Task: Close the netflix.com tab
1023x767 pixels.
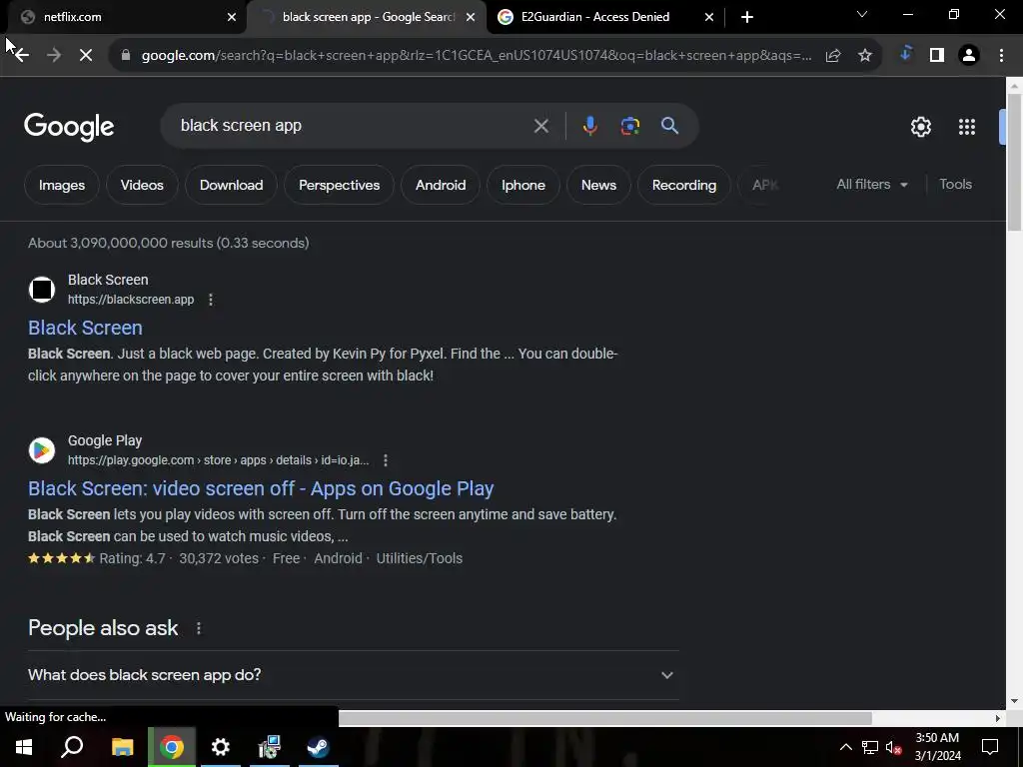Action: pos(232,17)
